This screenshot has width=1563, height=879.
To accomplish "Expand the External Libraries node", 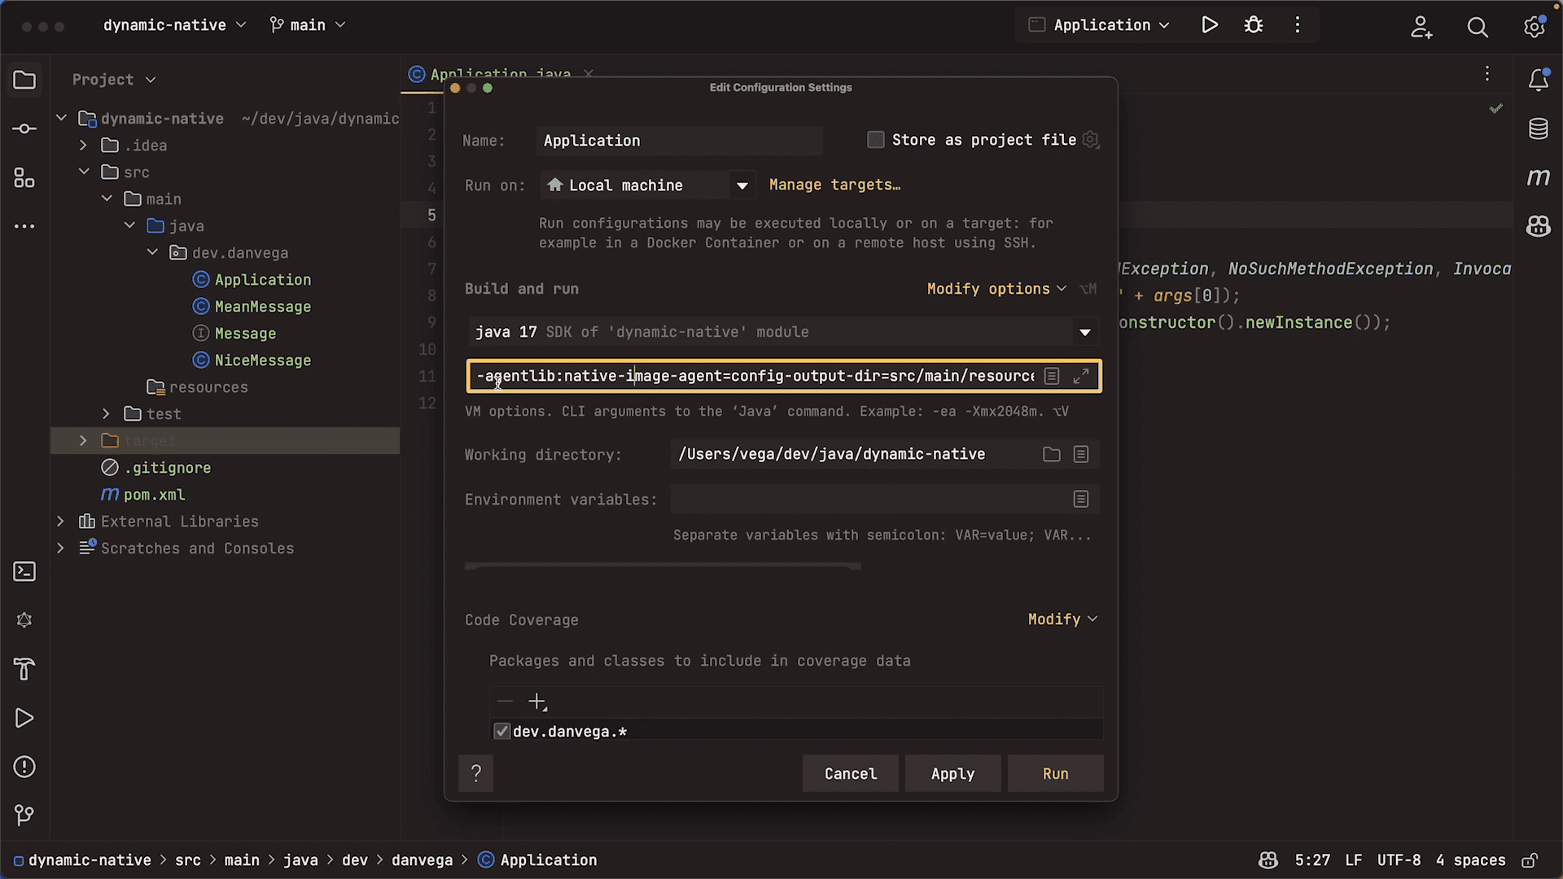I will point(61,521).
